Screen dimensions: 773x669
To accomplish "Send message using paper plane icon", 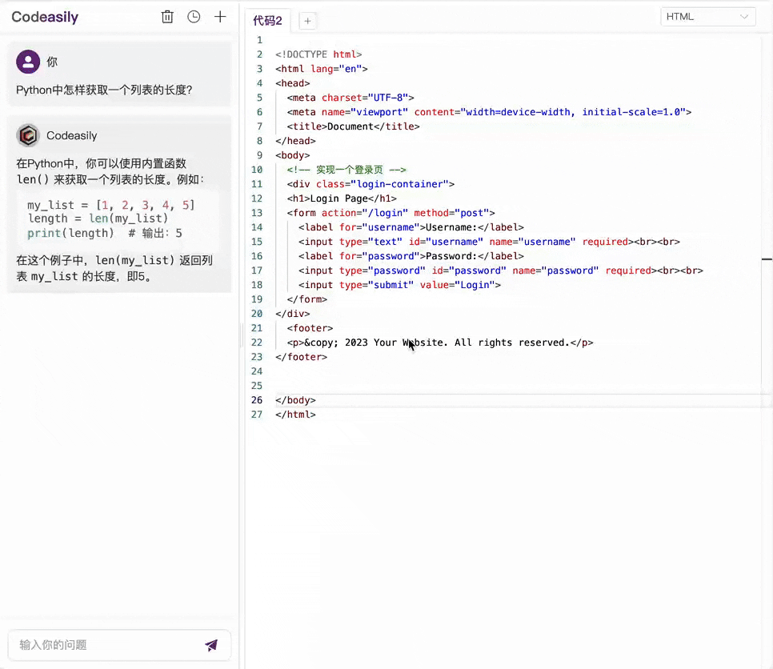I will tap(211, 645).
